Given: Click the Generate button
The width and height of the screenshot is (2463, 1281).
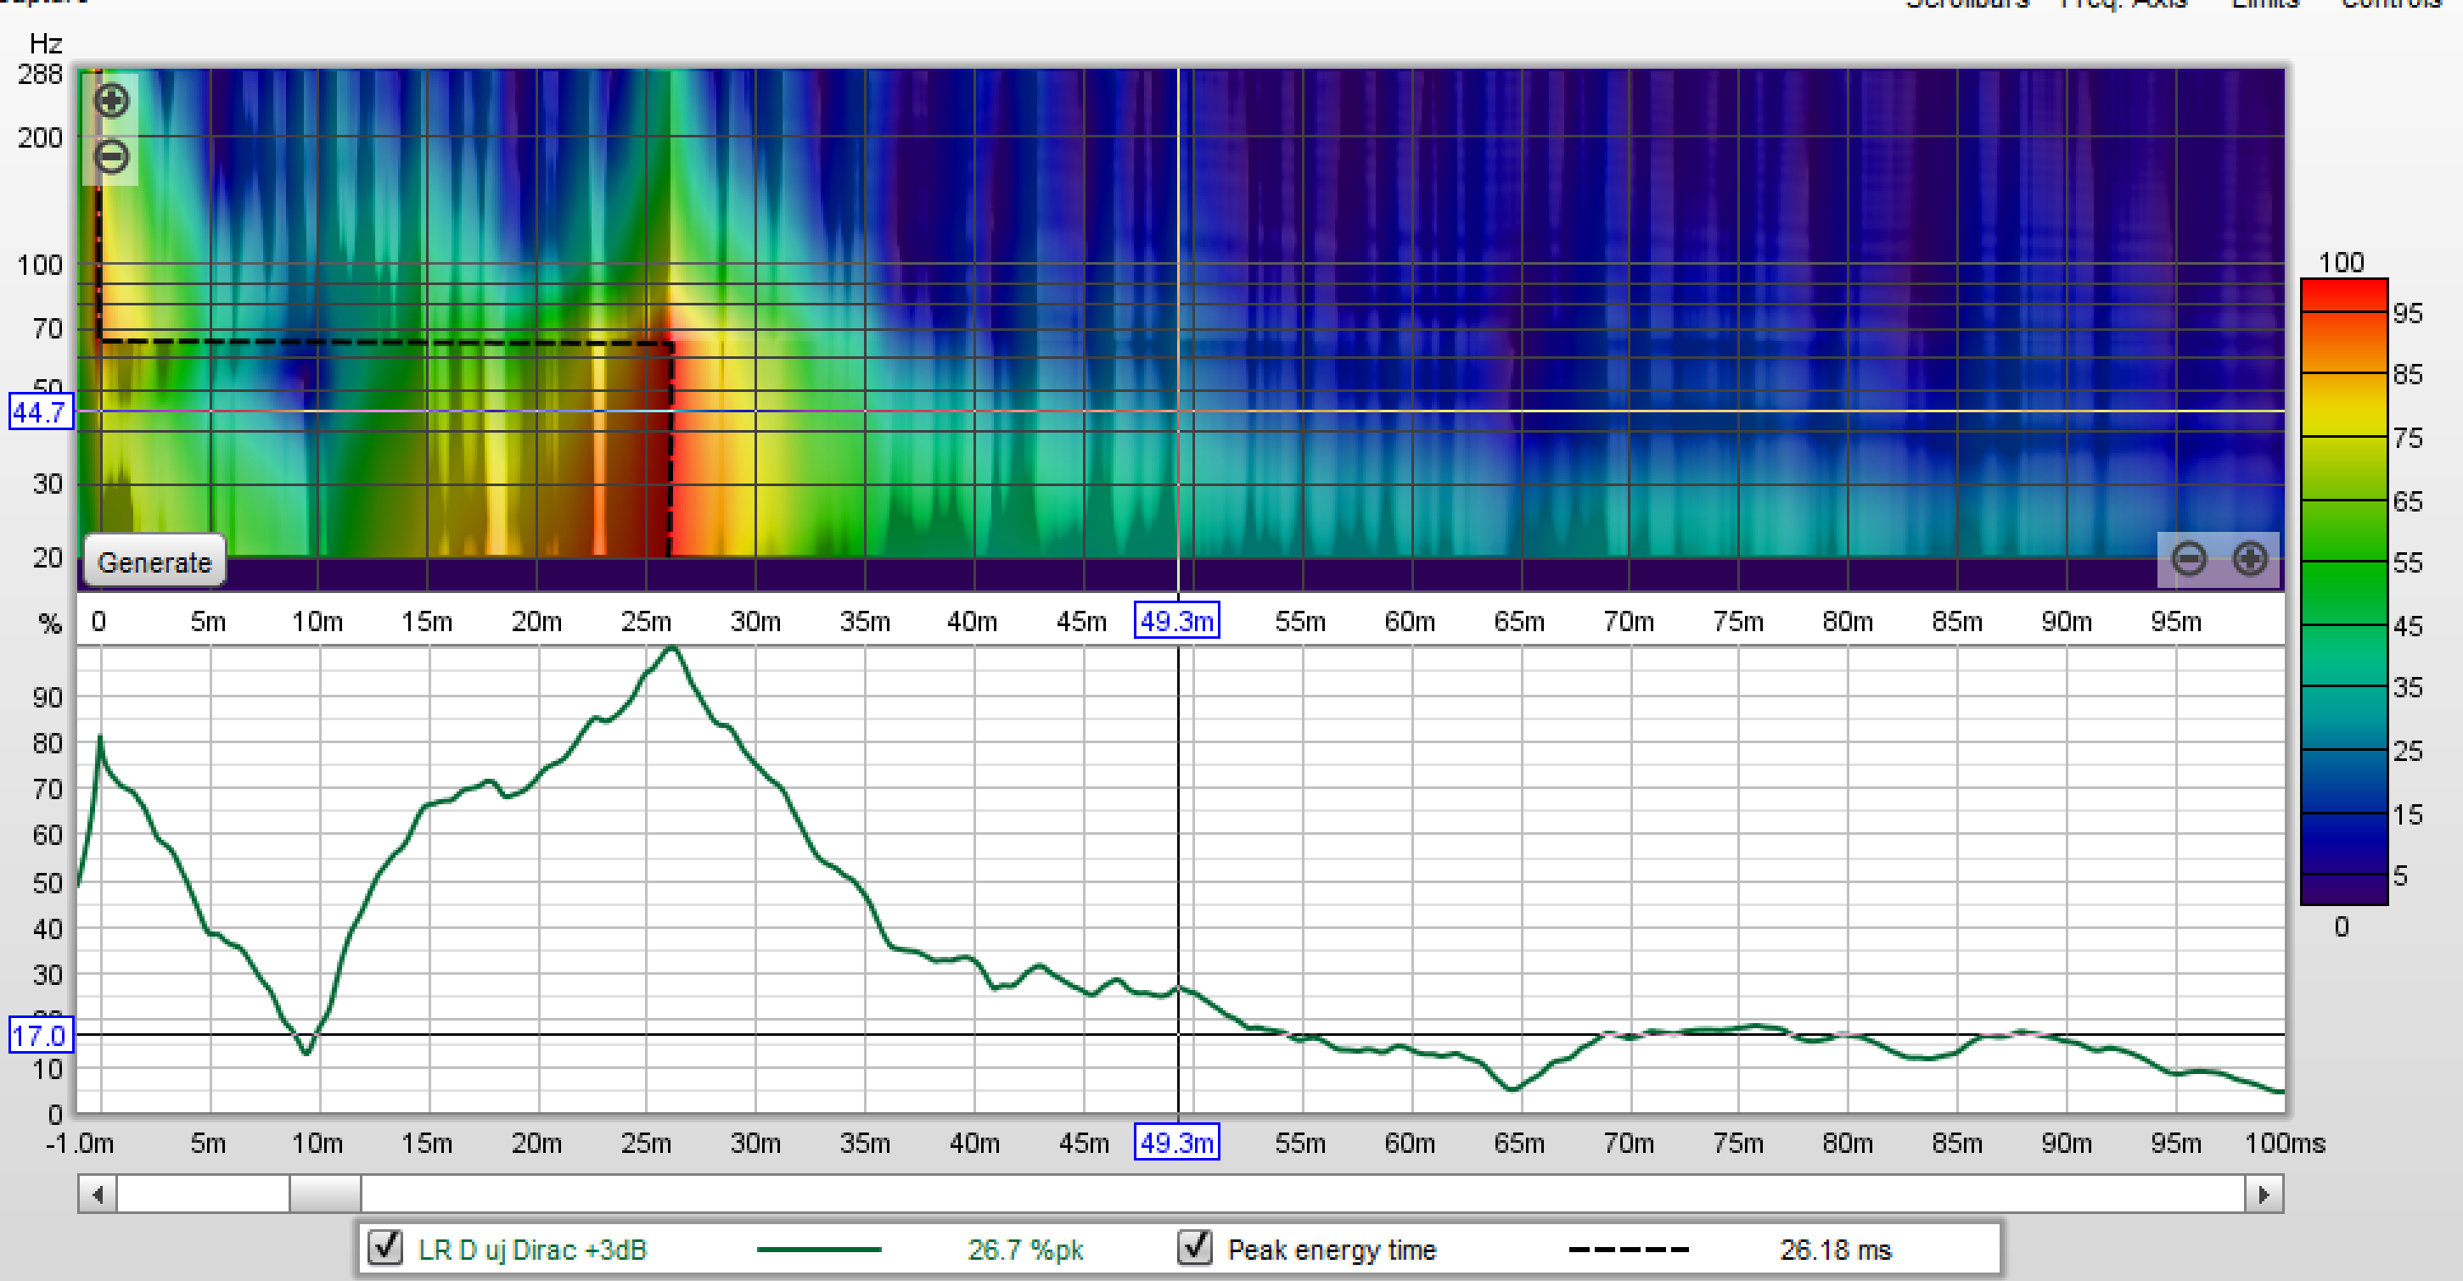Looking at the screenshot, I should click(x=155, y=562).
